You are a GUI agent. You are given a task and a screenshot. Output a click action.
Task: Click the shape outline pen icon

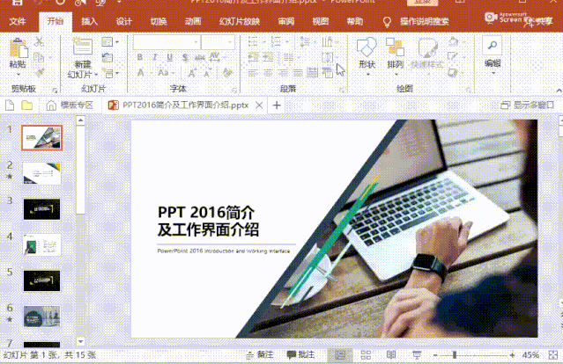452,56
